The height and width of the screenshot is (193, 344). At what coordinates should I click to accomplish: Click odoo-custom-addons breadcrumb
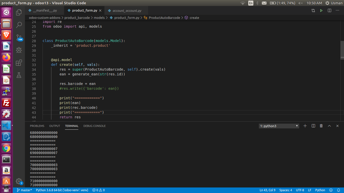point(45,18)
